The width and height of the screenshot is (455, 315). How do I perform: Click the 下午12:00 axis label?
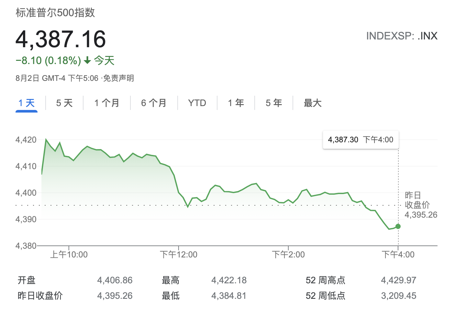pos(179,255)
